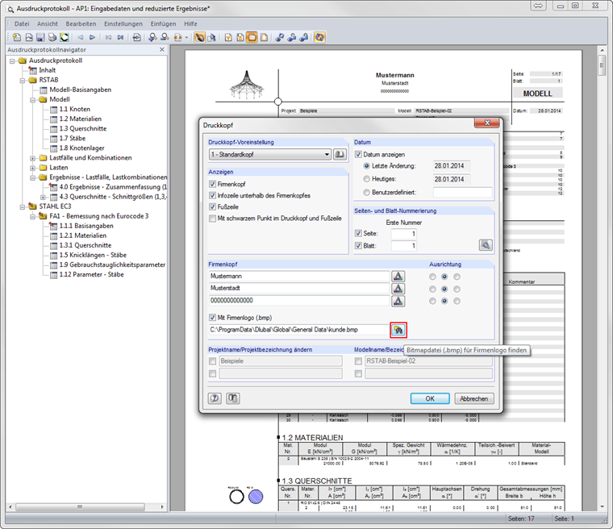Image resolution: width=613 pixels, height=529 pixels.
Task: Click the colorful refresh icon next to printer
Action: [x=64, y=38]
